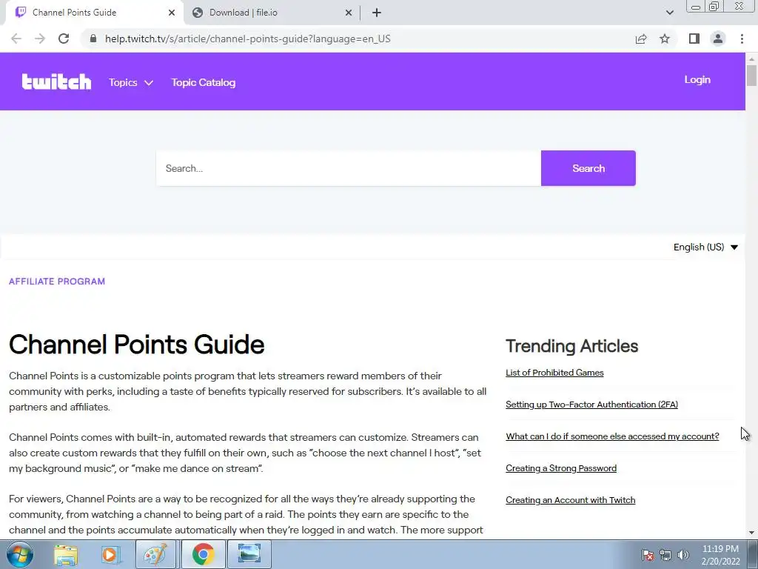Open the Windows Start button
Screen dimensions: 758x569
point(20,554)
